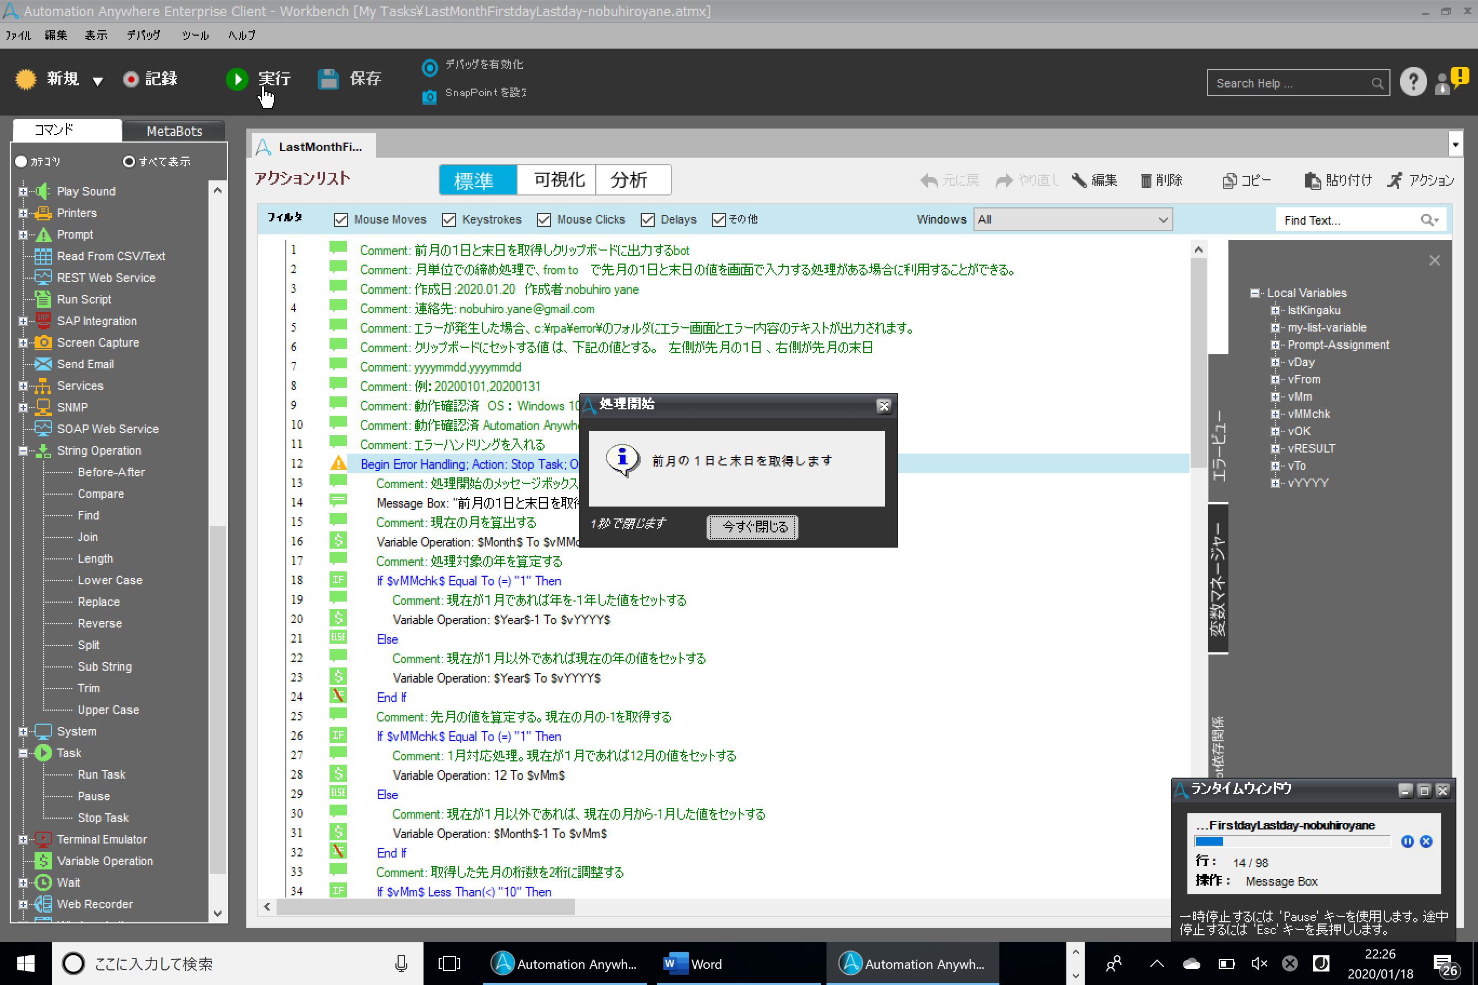Click the Runtime window progress bar

coord(1292,842)
